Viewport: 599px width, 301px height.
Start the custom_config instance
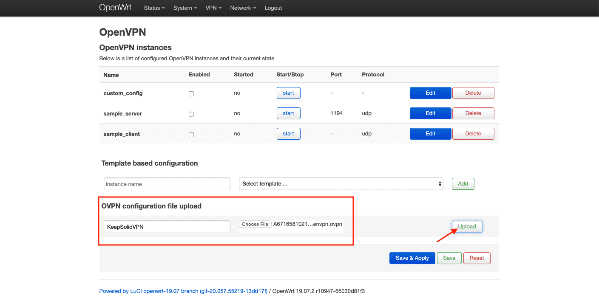click(x=288, y=93)
